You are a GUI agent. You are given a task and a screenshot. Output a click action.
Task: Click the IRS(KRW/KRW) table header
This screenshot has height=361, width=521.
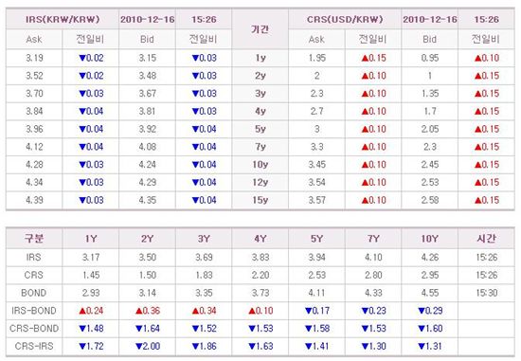[x=63, y=19]
